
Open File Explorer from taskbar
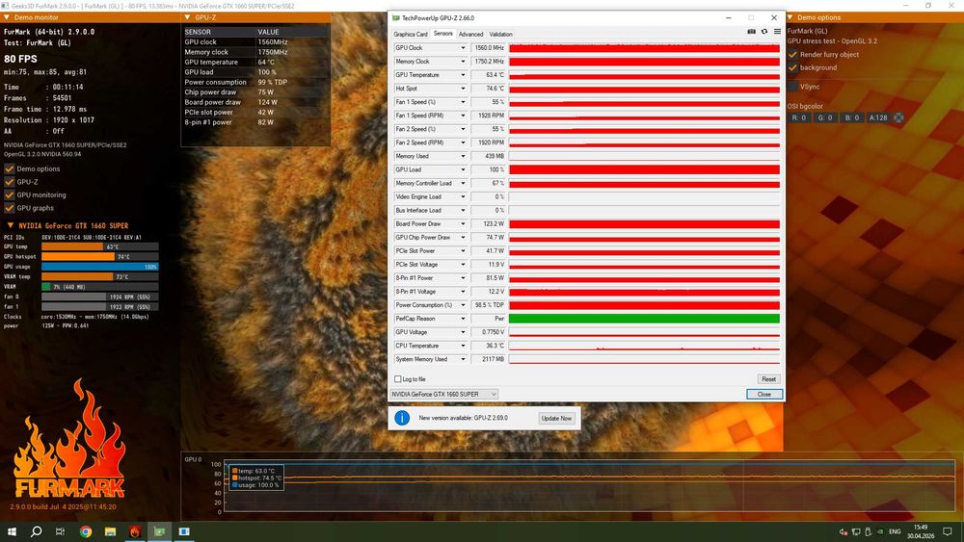click(110, 531)
